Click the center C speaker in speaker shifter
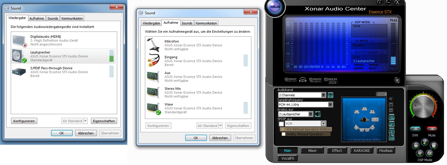 pyautogui.click(x=364, y=109)
